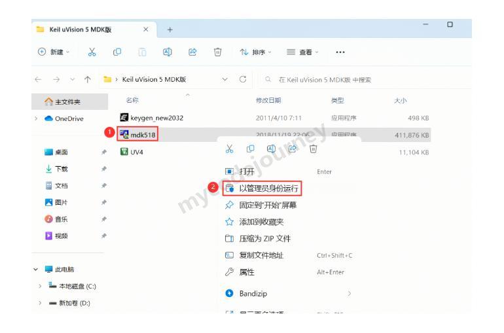Click the Paste icon in the toolbar
This screenshot has height=333, width=504.
(142, 52)
